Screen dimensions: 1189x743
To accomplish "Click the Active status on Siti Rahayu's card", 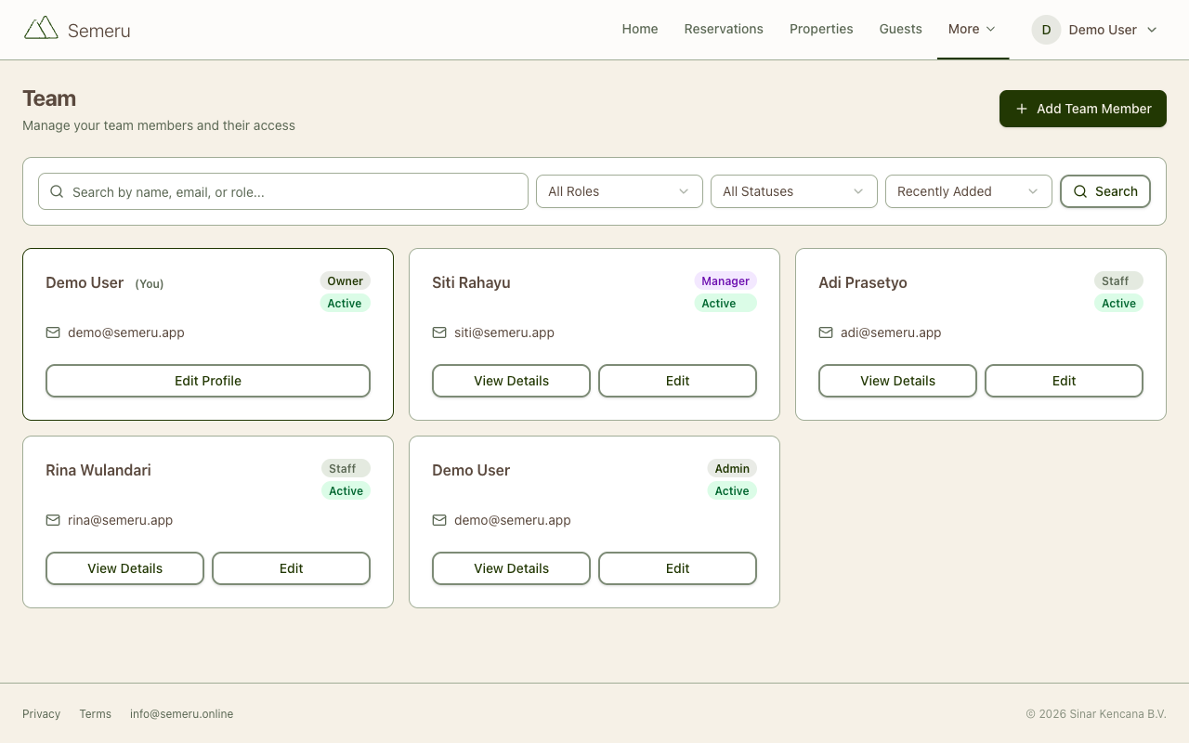I will tap(725, 303).
